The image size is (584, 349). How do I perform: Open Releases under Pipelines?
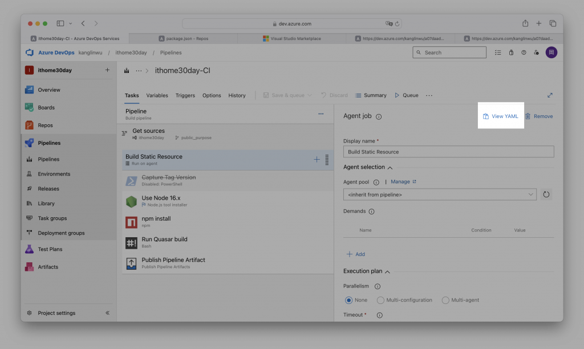68,189
